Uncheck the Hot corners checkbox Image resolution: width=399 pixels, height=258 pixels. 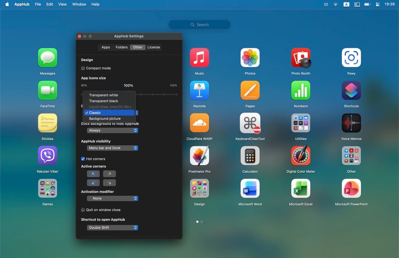click(83, 159)
